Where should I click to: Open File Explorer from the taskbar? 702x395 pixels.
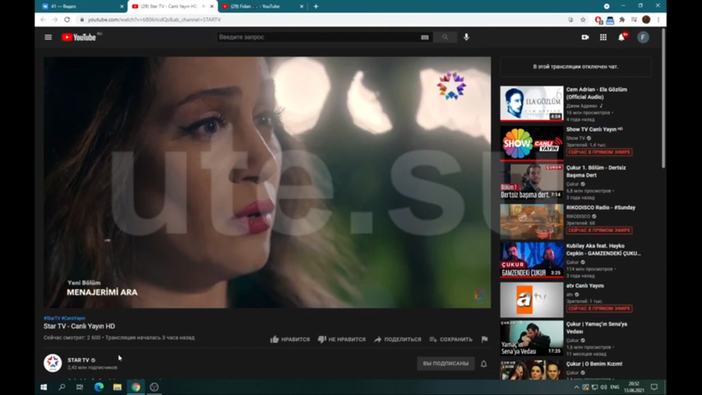pyautogui.click(x=117, y=387)
